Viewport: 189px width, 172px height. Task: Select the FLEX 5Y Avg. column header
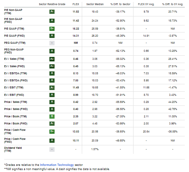(146, 4)
